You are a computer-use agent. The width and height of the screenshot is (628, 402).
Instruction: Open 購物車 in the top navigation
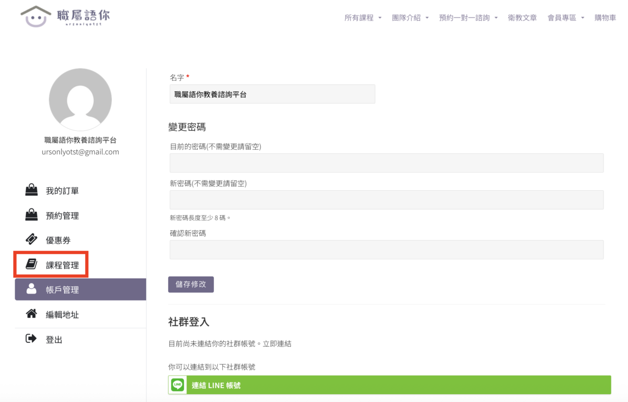605,18
